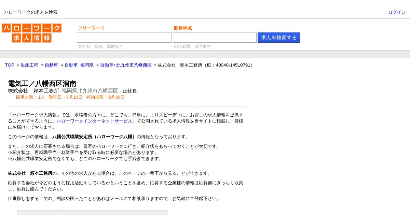410x215 pixels.
Task: Open the 自動車+北九州市八幡西区 breadcrumb link
Action: click(126, 65)
